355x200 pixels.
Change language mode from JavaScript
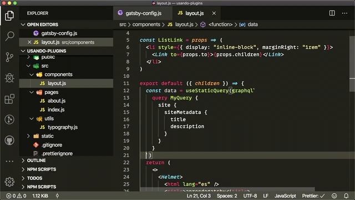pos(285,196)
